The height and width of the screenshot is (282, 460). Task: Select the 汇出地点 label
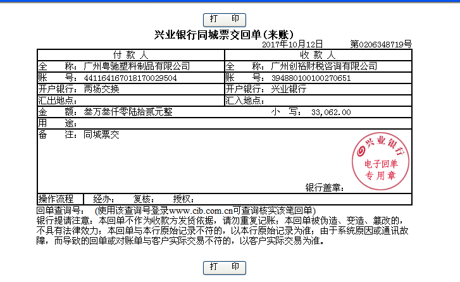click(58, 101)
